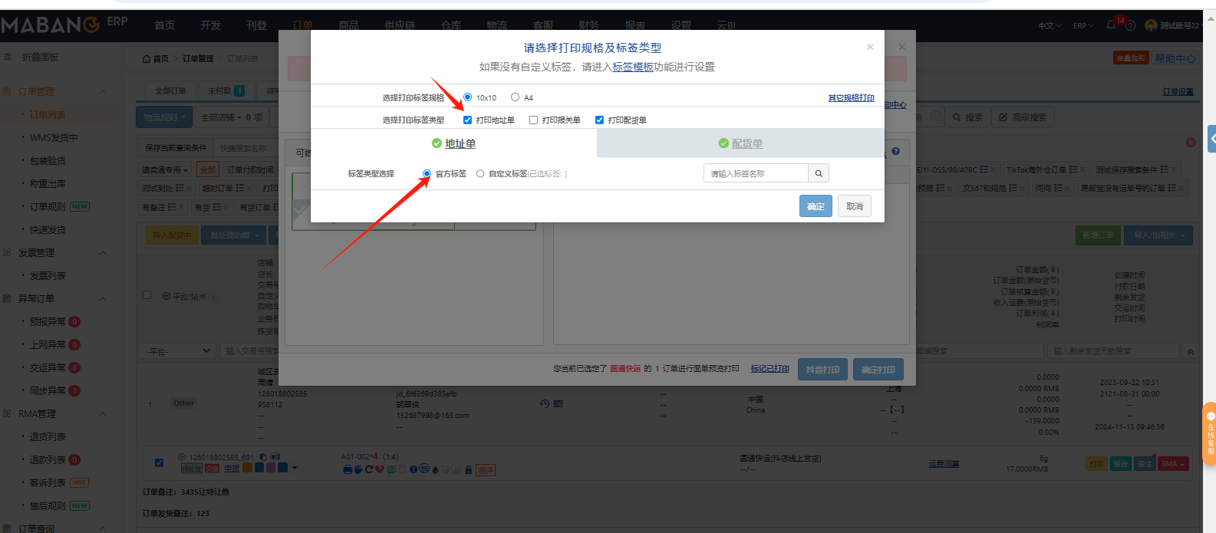Open the 设置 top menu

[680, 25]
